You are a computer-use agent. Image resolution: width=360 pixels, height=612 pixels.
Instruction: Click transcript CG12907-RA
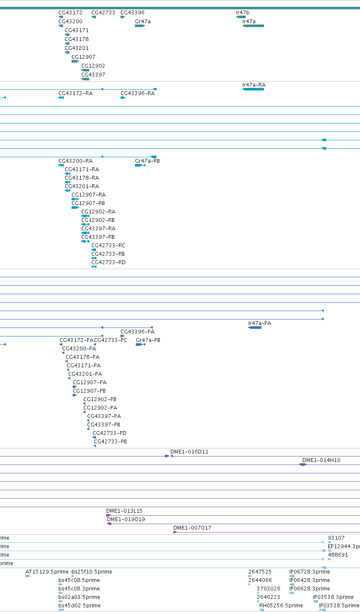click(x=88, y=195)
